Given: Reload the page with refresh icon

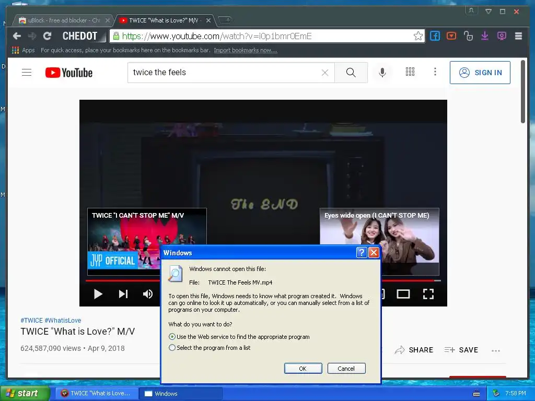Looking at the screenshot, I should coord(48,36).
